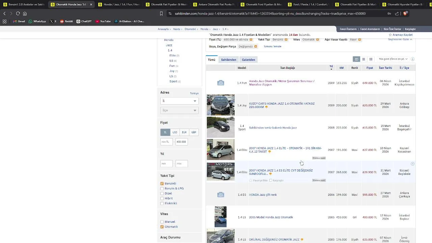Open KUZEY CAR'S HONDA JAZZ listing title
Viewport: 432px width, 243px height.
[x=282, y=105]
